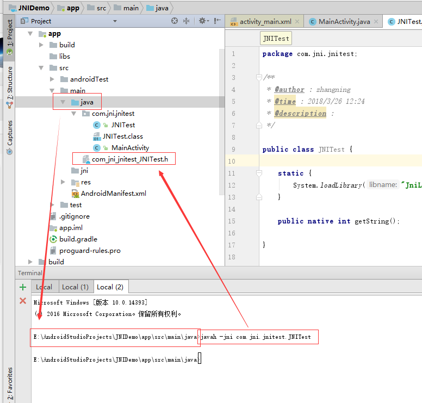Select app.iml in the tree
This screenshot has height=403, width=422.
[x=66, y=228]
